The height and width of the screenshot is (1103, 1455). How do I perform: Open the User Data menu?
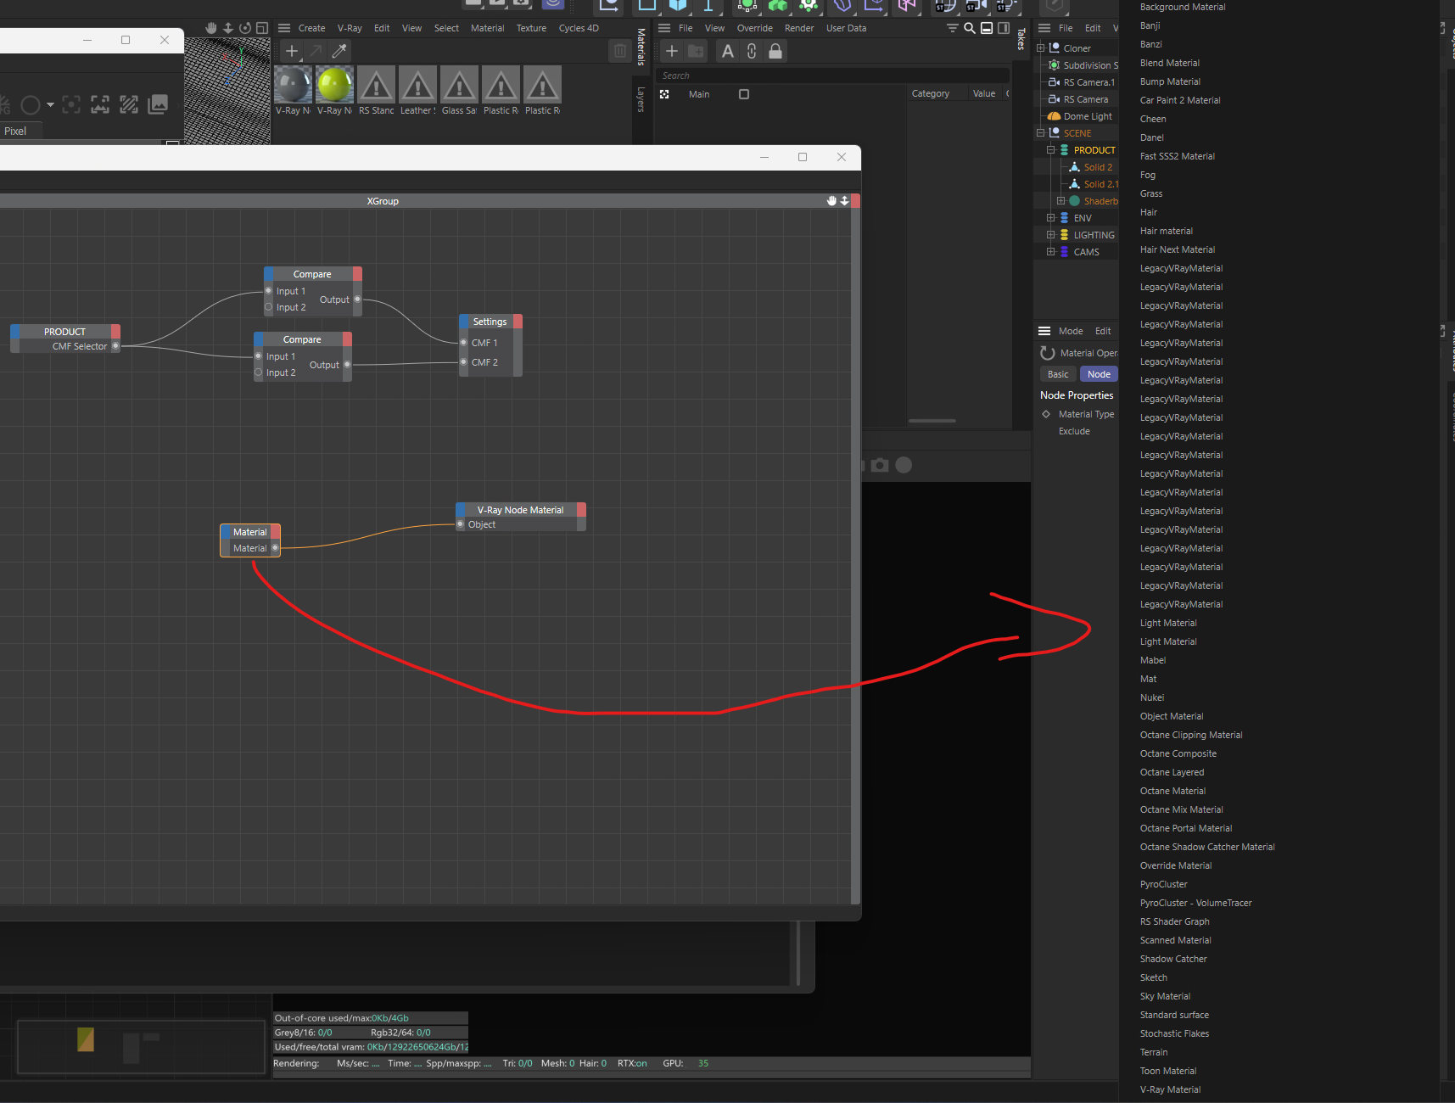click(847, 28)
